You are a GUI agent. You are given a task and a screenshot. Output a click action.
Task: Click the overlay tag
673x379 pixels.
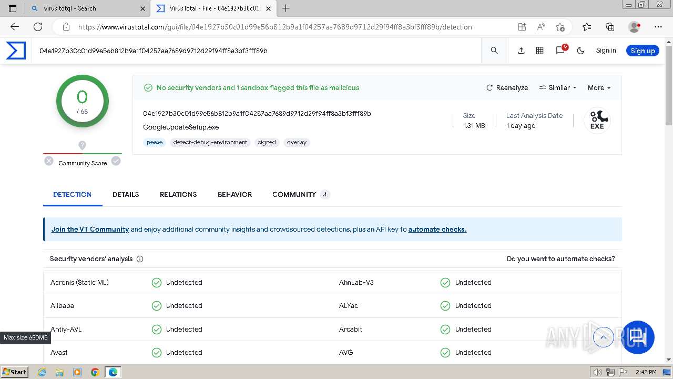297,142
